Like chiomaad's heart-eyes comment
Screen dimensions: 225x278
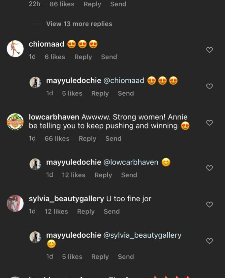click(209, 50)
